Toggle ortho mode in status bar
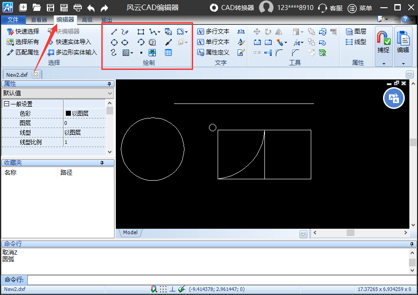Viewport: 418px width, 295px height. (173, 289)
